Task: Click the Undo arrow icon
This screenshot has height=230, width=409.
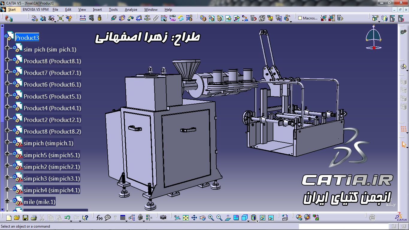Action: pyautogui.click(x=67, y=218)
